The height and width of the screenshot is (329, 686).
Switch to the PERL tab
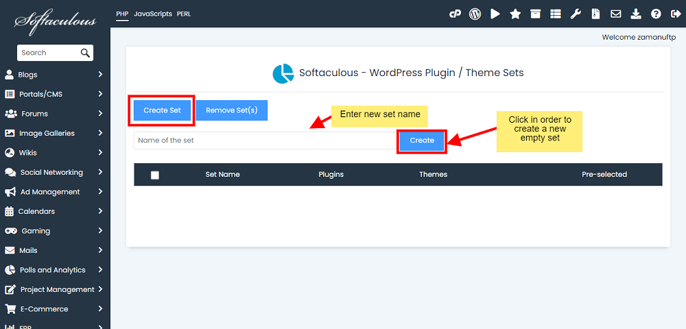[184, 14]
